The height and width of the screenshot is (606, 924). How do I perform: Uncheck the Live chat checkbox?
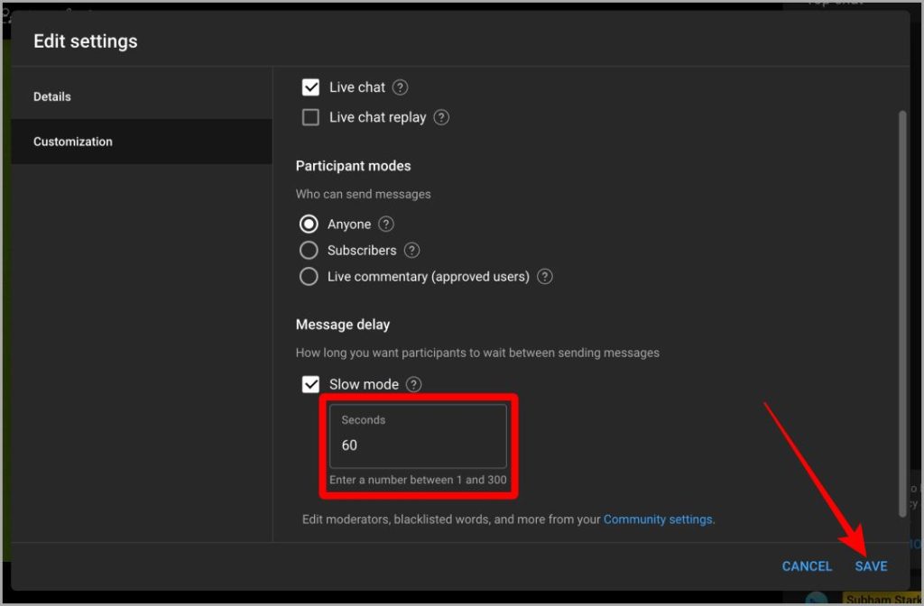310,87
